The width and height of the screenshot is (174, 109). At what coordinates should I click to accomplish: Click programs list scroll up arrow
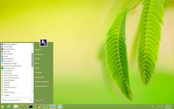32,44
